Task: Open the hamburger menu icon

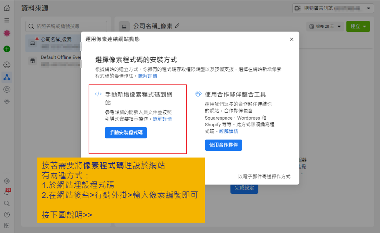Action: pyautogui.click(x=7, y=20)
